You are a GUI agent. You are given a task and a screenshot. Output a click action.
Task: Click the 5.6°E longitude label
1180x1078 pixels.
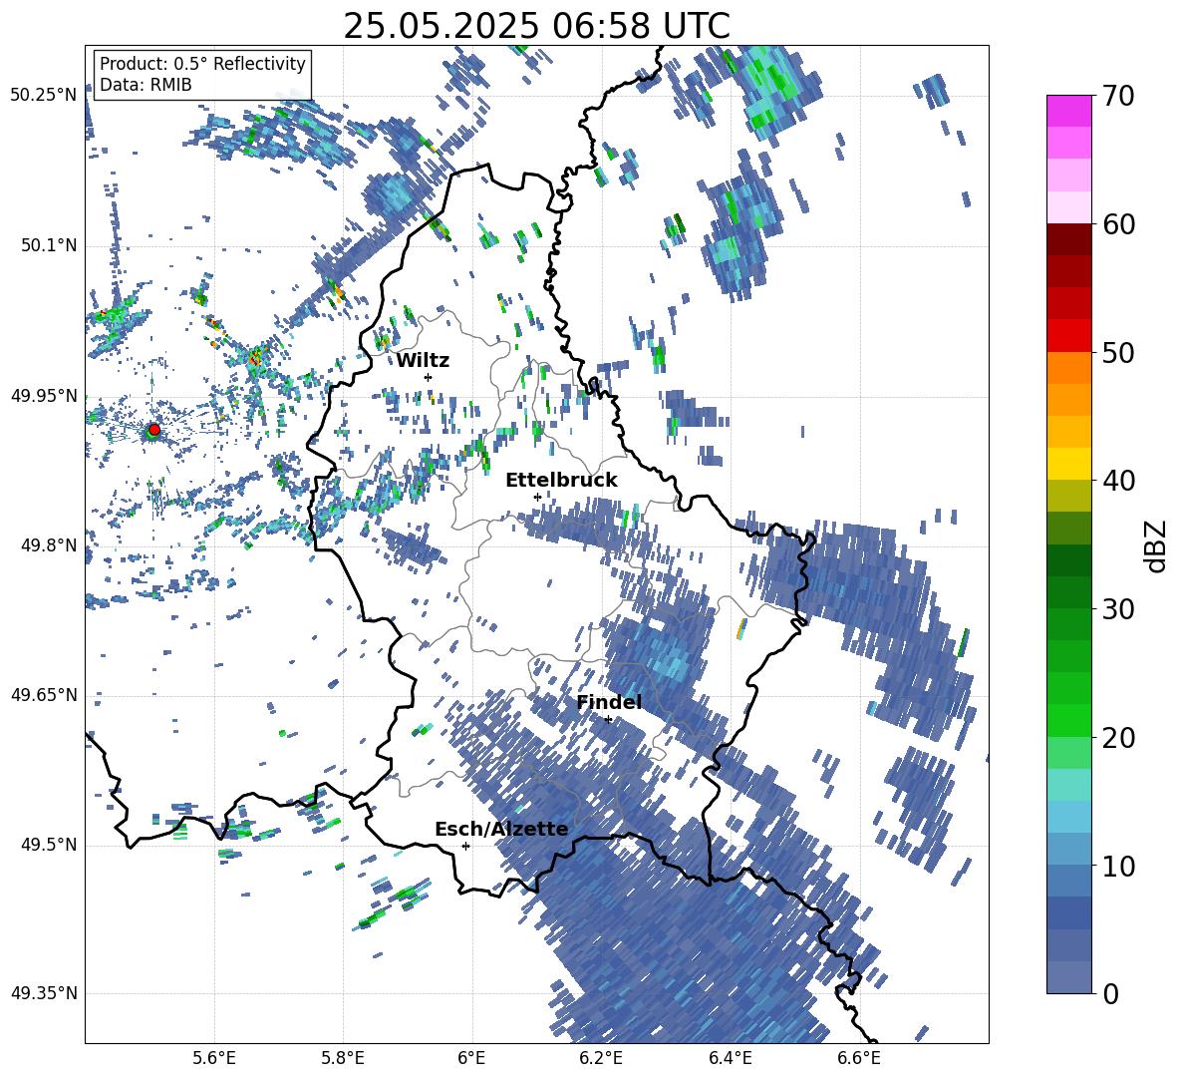point(214,1058)
